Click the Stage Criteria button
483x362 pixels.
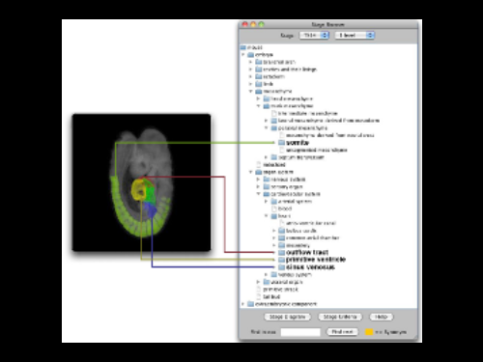[340, 317]
